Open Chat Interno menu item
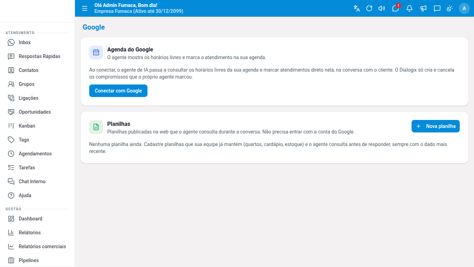The image size is (474, 267). [x=37, y=181]
